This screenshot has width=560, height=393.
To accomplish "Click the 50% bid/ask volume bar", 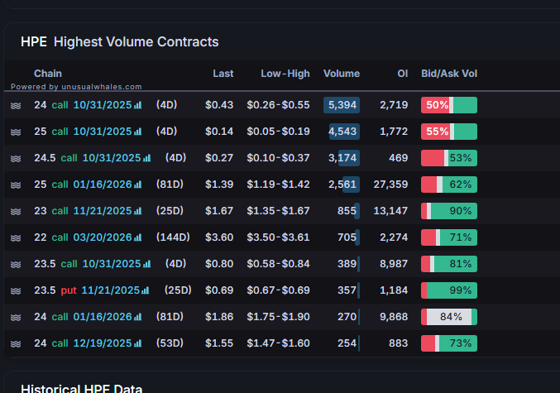I will 449,105.
